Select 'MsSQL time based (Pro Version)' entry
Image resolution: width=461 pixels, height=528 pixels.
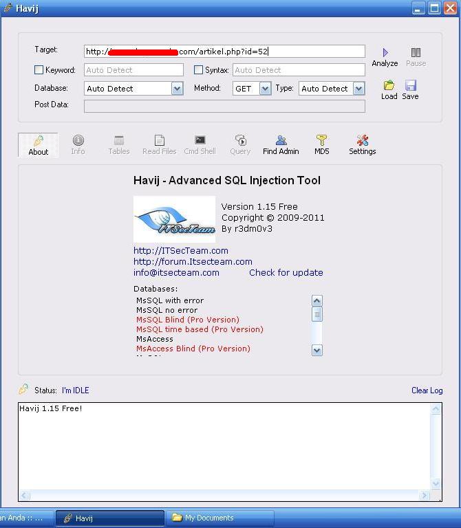(x=200, y=329)
